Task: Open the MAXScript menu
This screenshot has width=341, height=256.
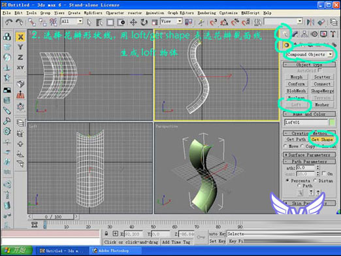Action: (x=250, y=13)
